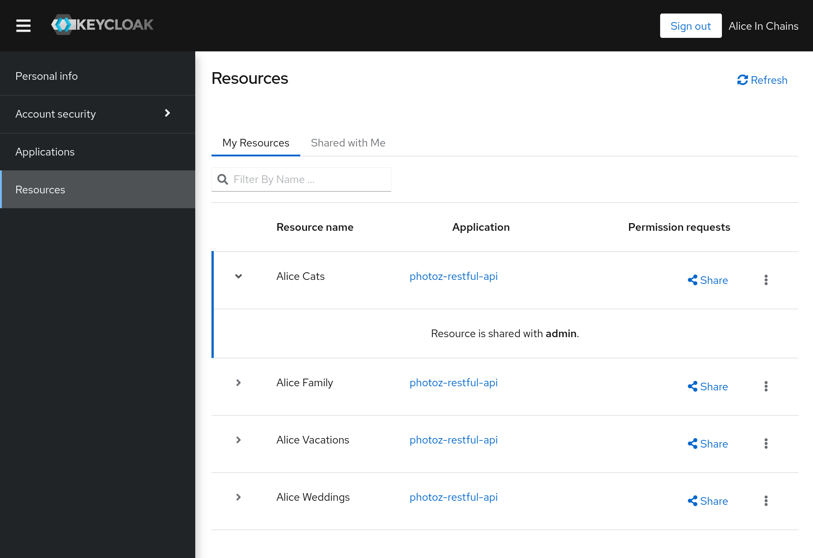
Task: Refresh the resources list
Action: (762, 80)
